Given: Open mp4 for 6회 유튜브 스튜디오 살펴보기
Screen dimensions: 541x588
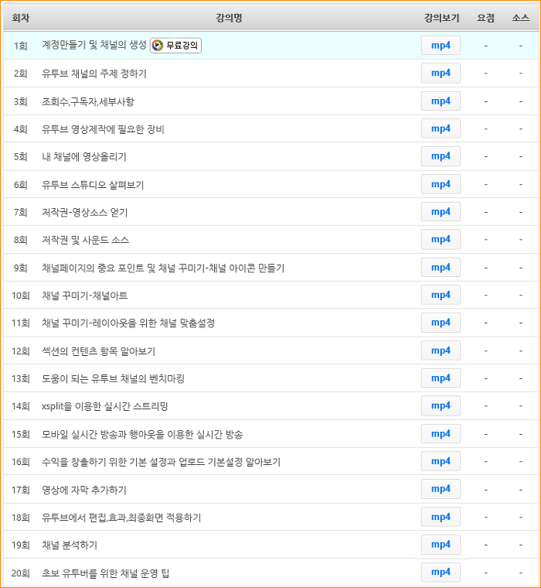Looking at the screenshot, I should click(x=441, y=184).
